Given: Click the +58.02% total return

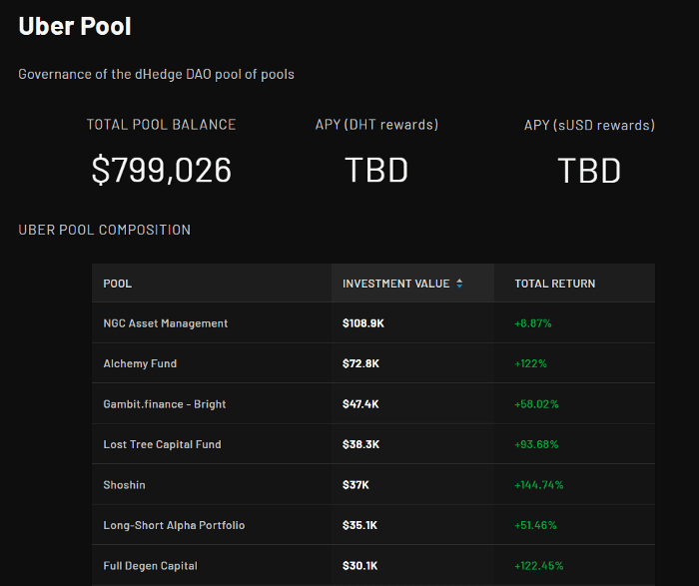Looking at the screenshot, I should 536,404.
